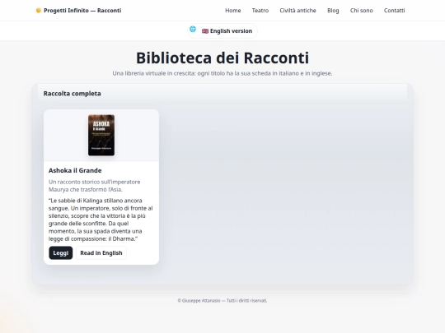Click the 'Le sabbie di Kalinga' quote
445x333 pixels.
coord(101,220)
